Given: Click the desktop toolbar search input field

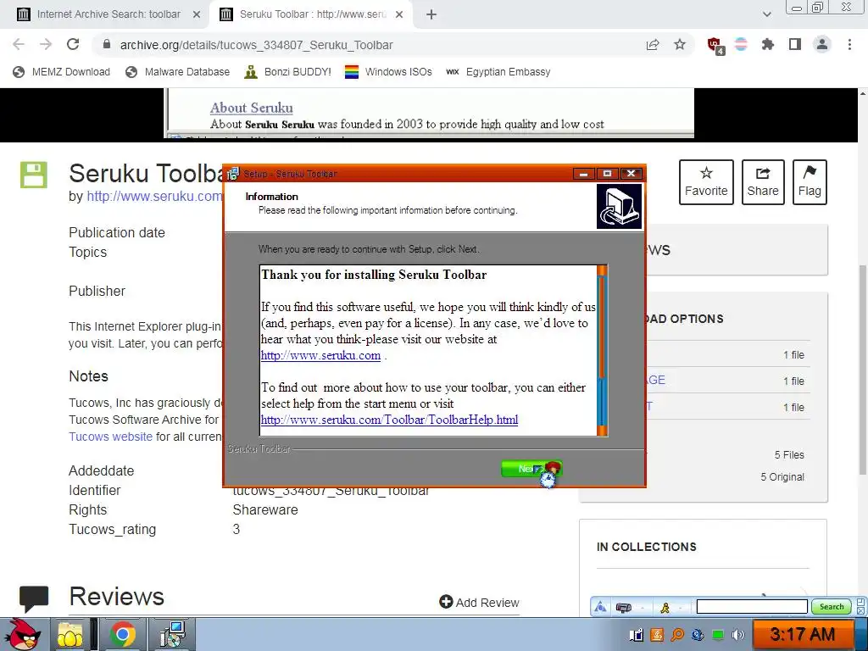Looking at the screenshot, I should pos(752,607).
